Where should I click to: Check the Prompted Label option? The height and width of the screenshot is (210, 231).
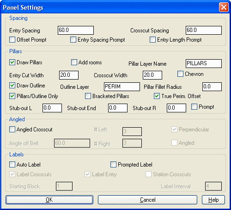point(113,165)
